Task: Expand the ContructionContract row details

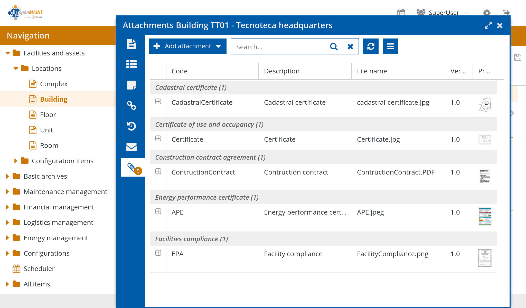Action: [x=158, y=171]
